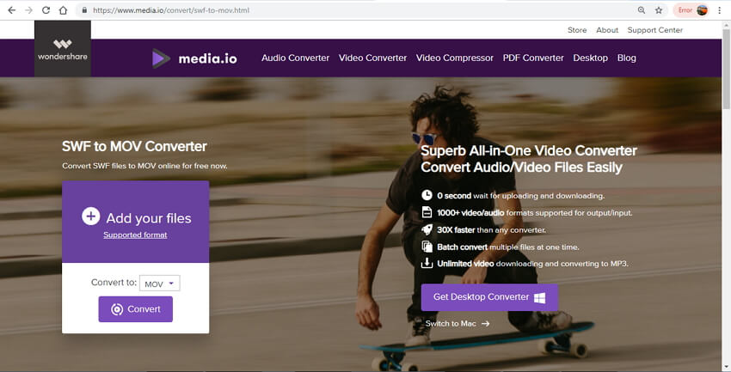Click the Convert to: label
731x372 pixels.
(114, 282)
